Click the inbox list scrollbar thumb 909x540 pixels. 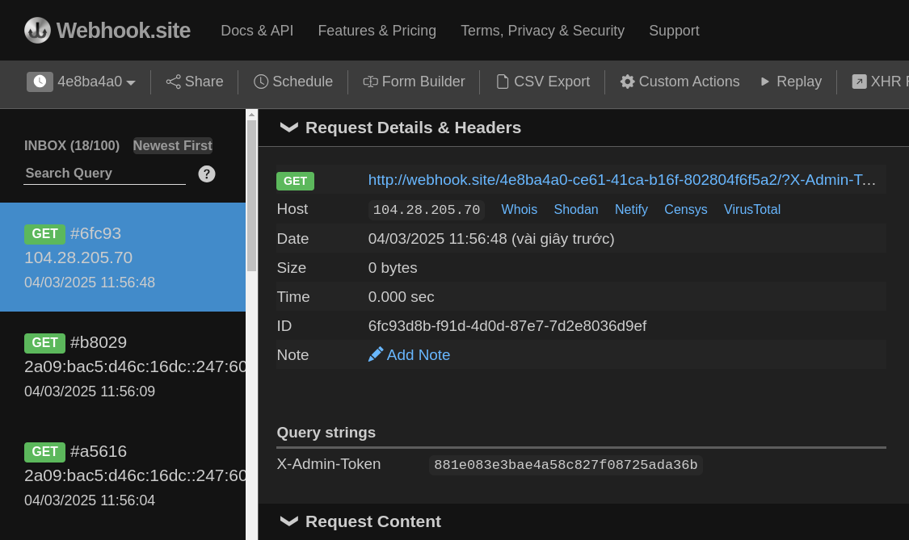[251, 194]
